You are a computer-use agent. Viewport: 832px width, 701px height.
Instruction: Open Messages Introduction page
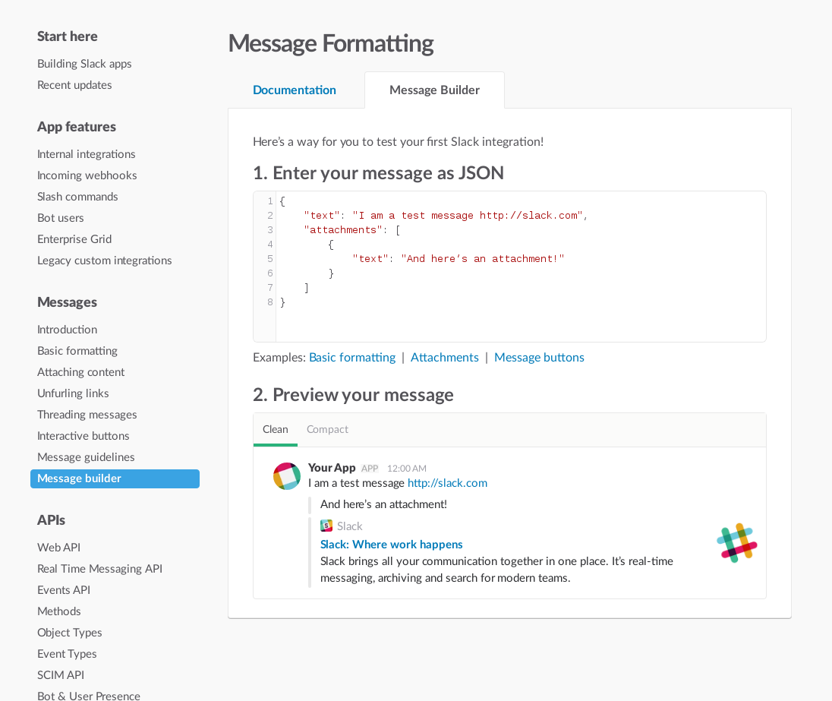coord(67,330)
